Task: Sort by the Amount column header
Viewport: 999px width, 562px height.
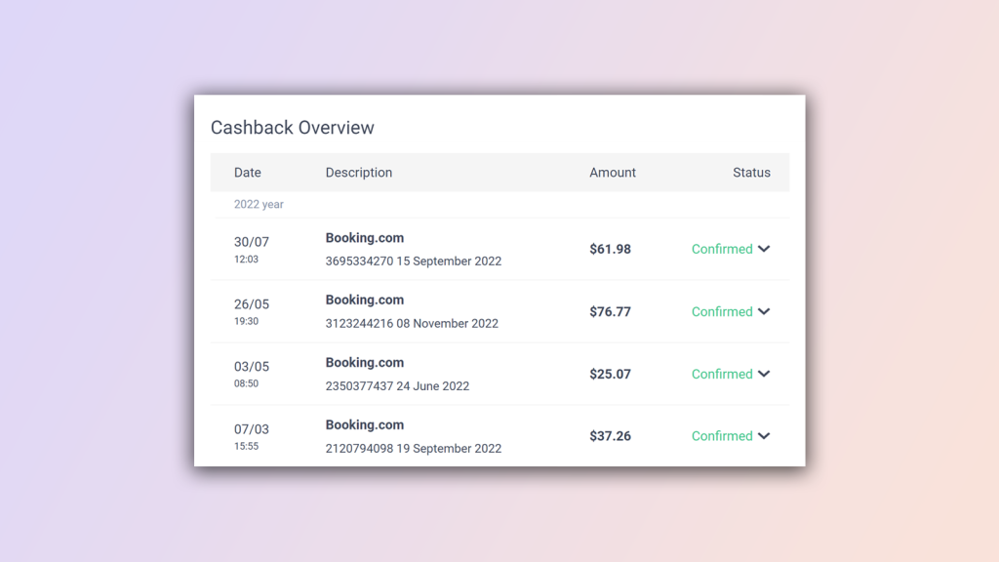Action: [x=613, y=173]
